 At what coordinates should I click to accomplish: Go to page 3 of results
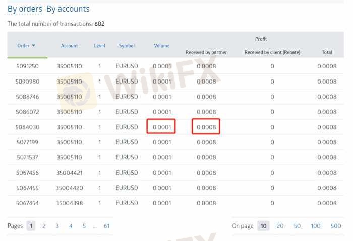point(57,226)
